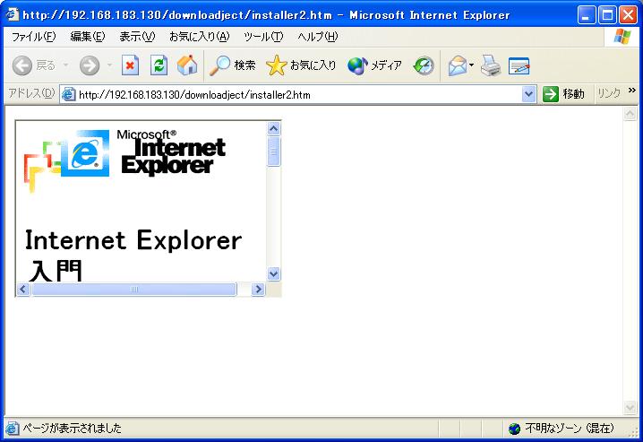Click the Windows flag logo throbber
Image resolution: width=643 pixels, height=442 pixels.
pos(622,37)
